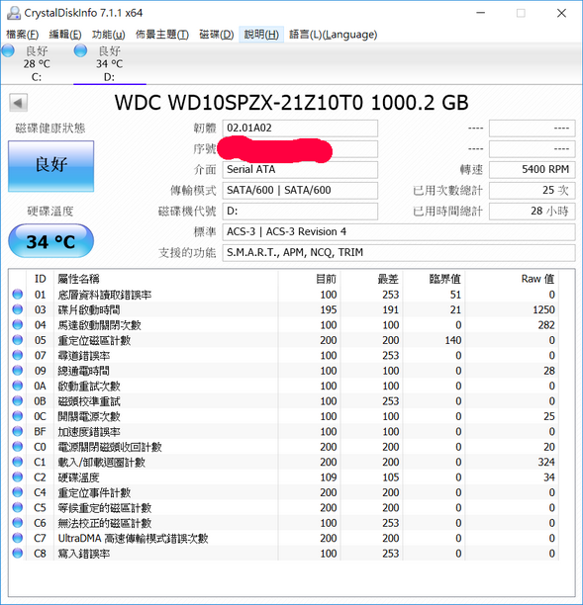Click the status dot for attribute C0
Image resolution: width=583 pixels, height=605 pixels.
coord(18,447)
